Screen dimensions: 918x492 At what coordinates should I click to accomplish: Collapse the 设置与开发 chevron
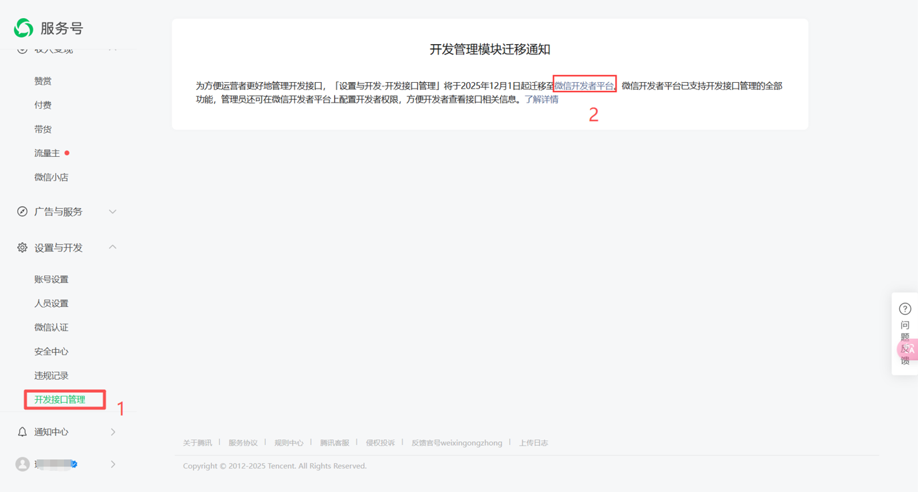tap(113, 247)
